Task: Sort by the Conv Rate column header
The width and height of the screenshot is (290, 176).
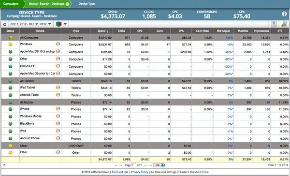Action: coord(203,31)
